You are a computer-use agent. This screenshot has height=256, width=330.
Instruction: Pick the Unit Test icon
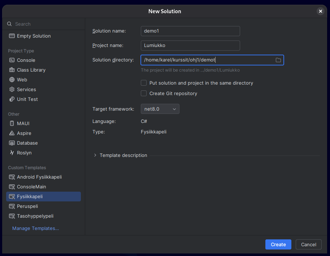tap(12, 99)
